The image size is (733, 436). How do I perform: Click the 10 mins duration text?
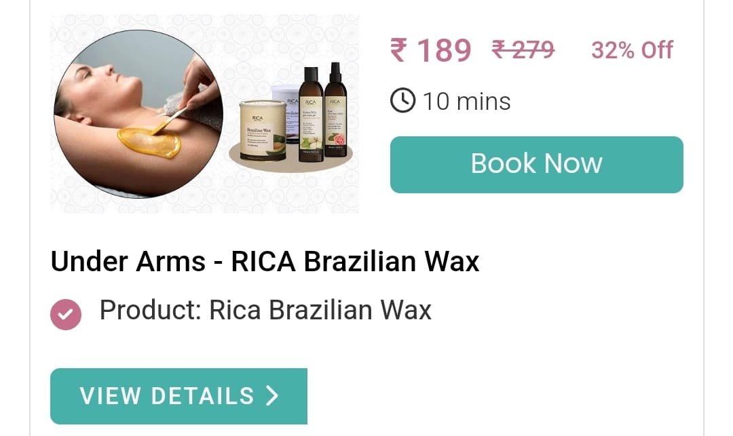tap(466, 101)
